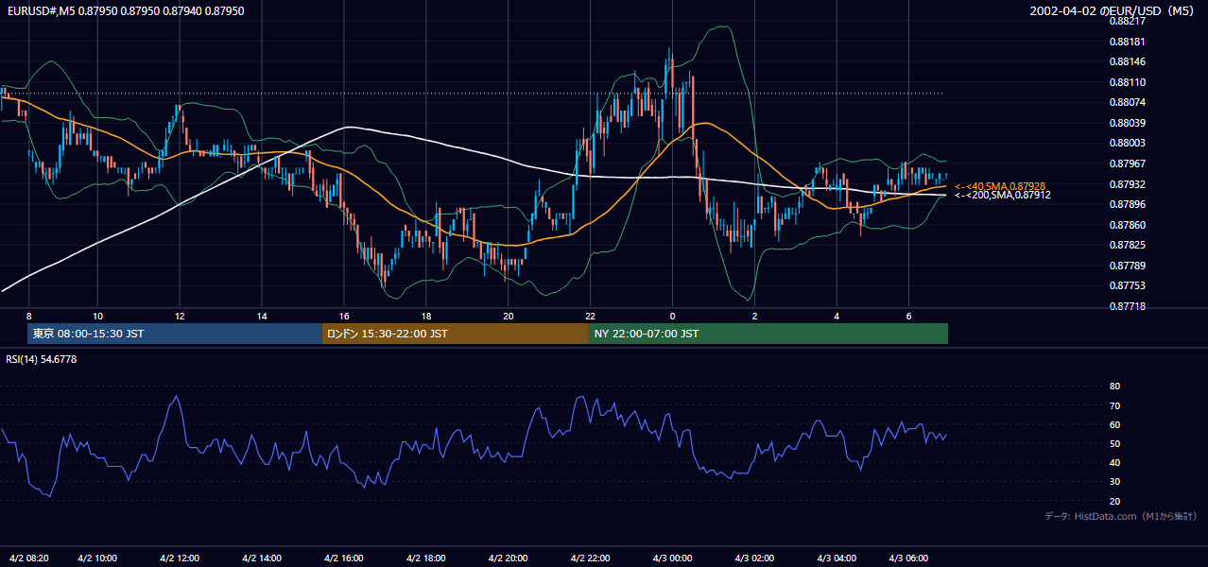
Task: Click hour tick 22 under the price chart
Action: point(591,316)
